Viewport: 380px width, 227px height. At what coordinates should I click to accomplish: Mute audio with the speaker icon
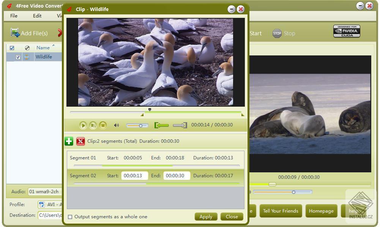(117, 125)
